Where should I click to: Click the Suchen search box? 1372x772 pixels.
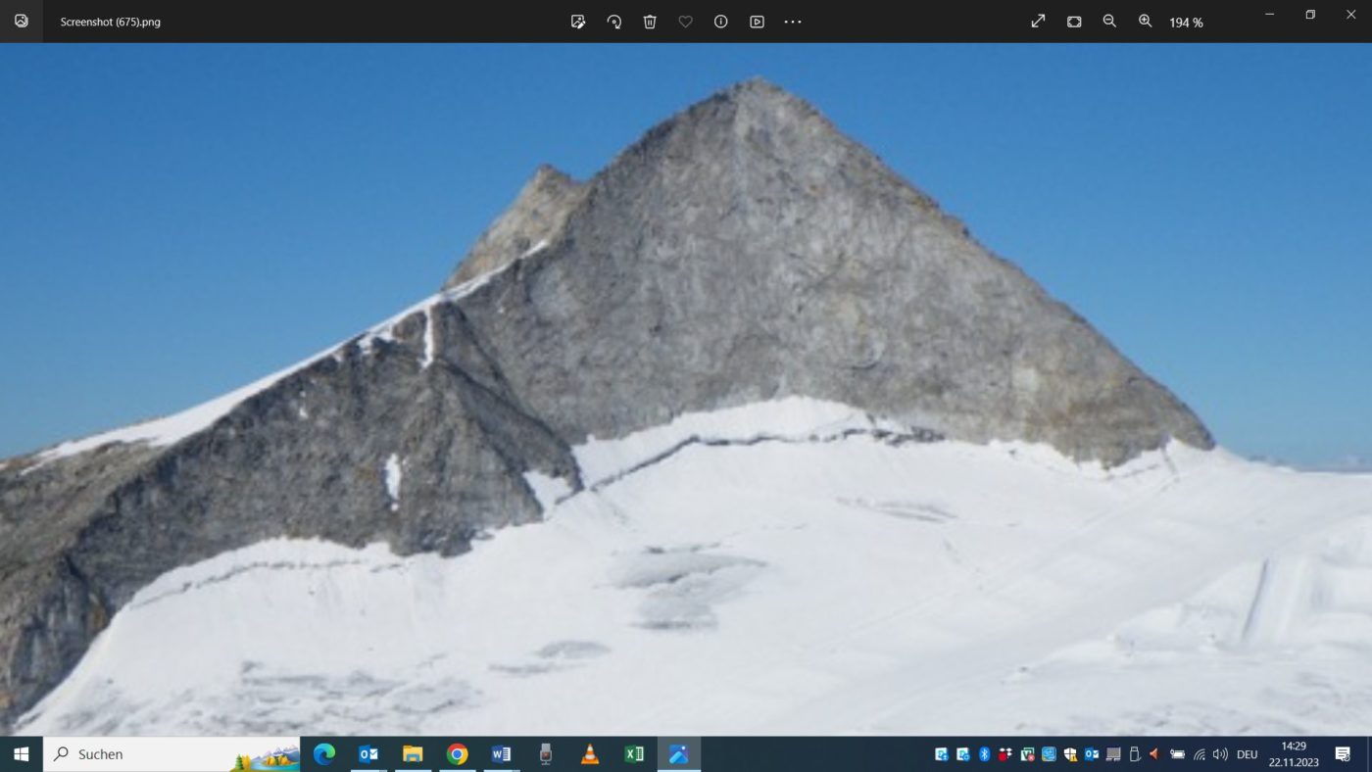click(171, 754)
